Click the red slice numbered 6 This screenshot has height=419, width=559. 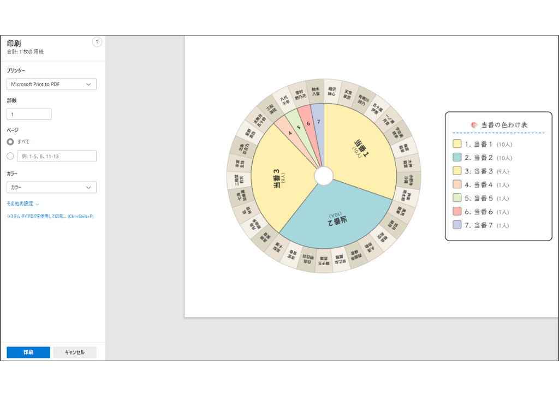pyautogui.click(x=308, y=125)
